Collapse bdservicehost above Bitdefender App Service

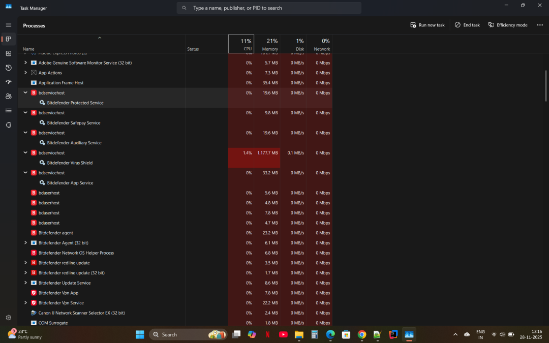25,172
